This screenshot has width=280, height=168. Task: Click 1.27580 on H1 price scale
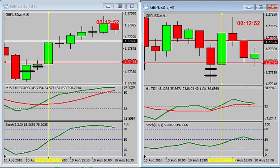(271, 49)
